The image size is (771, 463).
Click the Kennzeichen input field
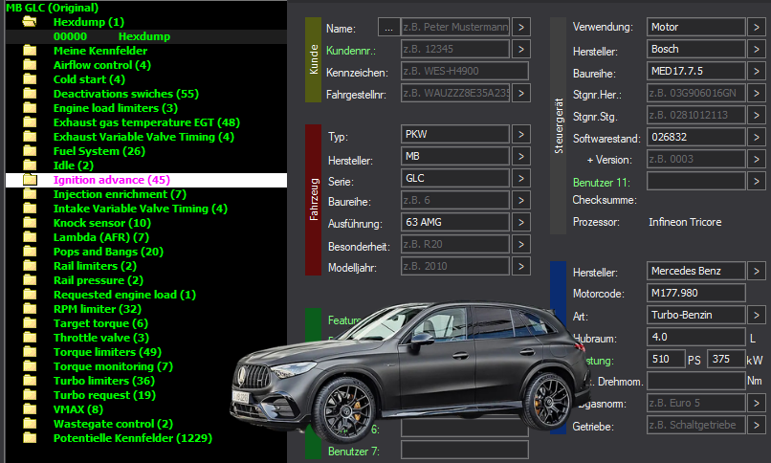[465, 71]
